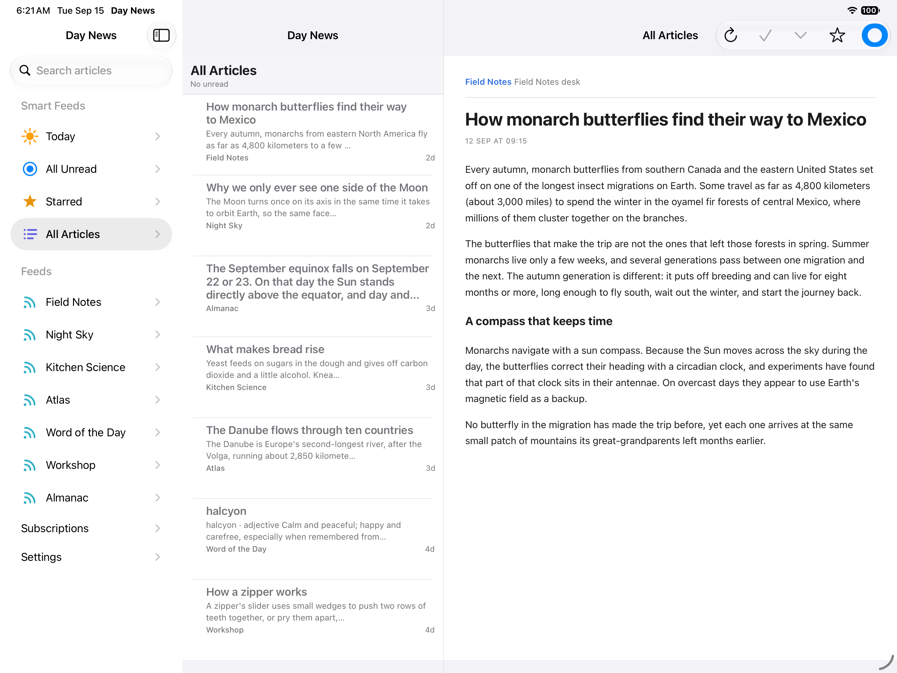This screenshot has height=673, width=897.
Task: Toggle read status blue circle button
Action: tap(875, 35)
